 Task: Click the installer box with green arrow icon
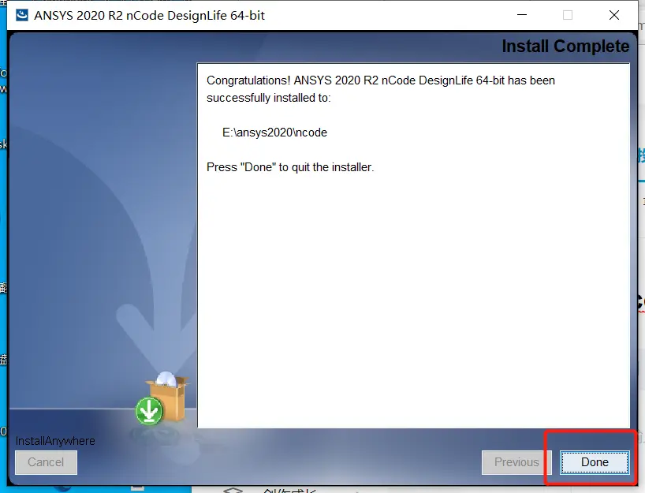162,398
